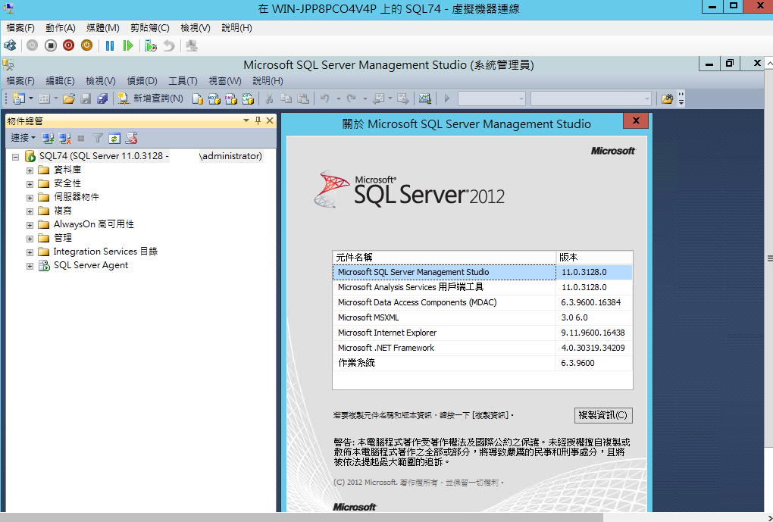Expand the 伺服器物件 folder
The height and width of the screenshot is (522, 773).
point(30,198)
